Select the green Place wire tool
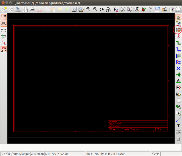This screenshot has width=182, height=156. coord(178,43)
